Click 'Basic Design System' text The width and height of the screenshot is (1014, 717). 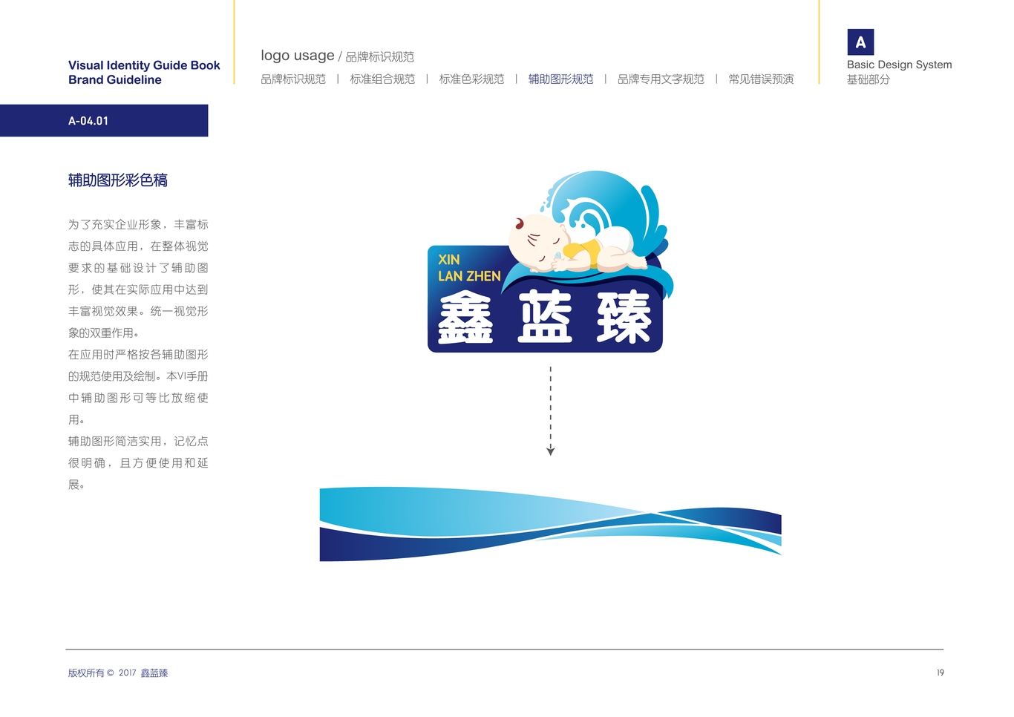pos(899,65)
